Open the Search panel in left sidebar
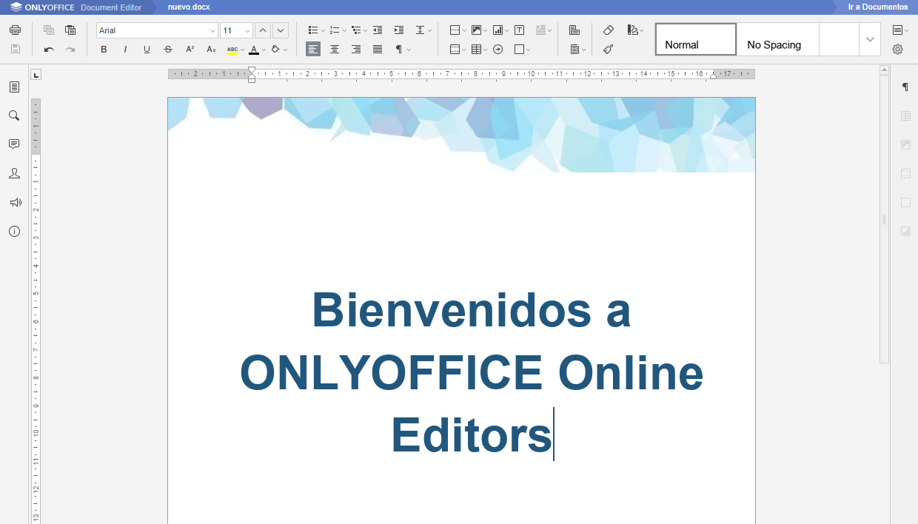 [x=14, y=115]
